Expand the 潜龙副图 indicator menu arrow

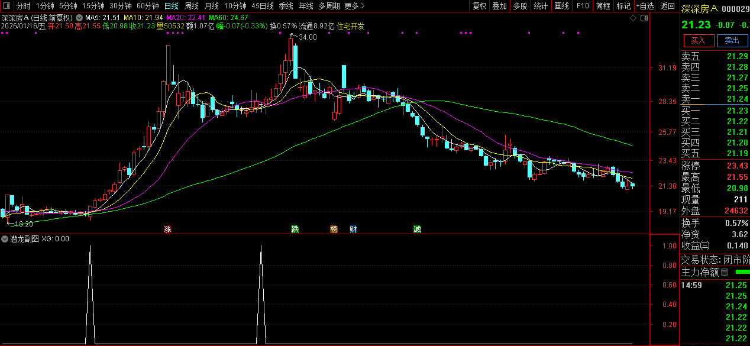(x=5, y=239)
